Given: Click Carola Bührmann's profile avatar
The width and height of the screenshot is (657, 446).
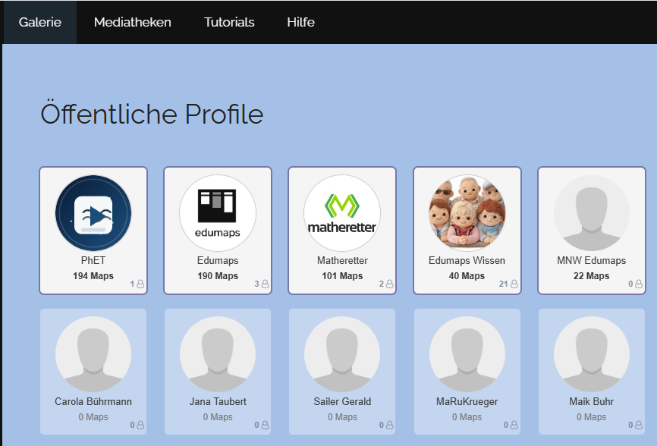Looking at the screenshot, I should click(x=93, y=354).
